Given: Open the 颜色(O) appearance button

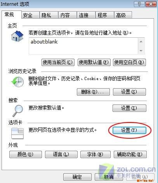Looking at the screenshot, I should [x=26, y=154].
